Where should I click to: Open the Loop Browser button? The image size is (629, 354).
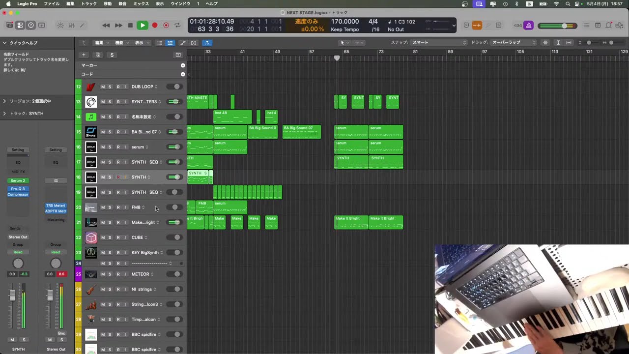pyautogui.click(x=609, y=25)
